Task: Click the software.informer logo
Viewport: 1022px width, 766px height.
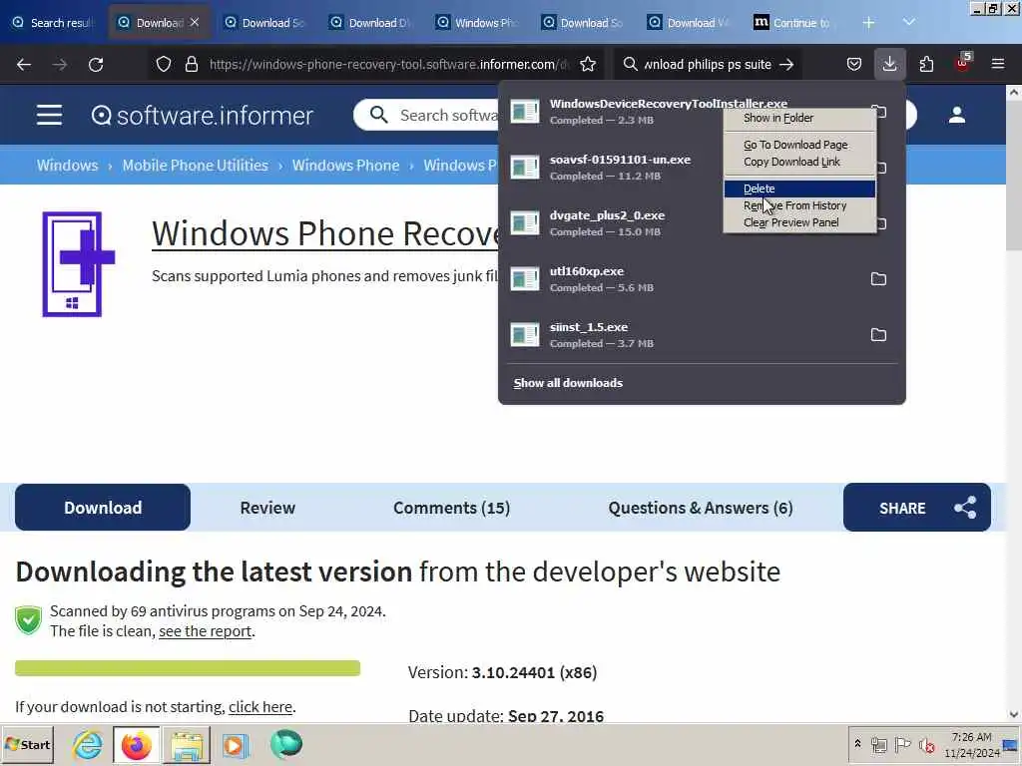Action: click(202, 116)
